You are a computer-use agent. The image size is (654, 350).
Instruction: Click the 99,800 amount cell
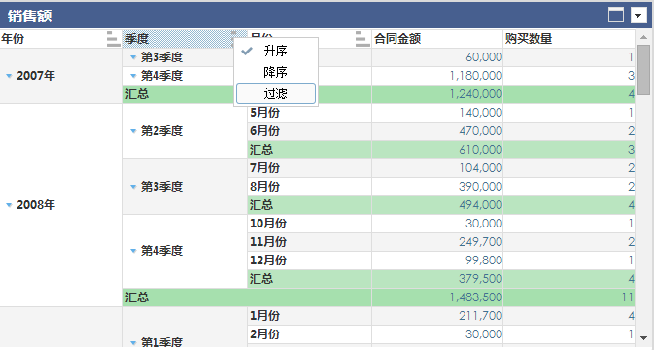pyautogui.click(x=437, y=261)
